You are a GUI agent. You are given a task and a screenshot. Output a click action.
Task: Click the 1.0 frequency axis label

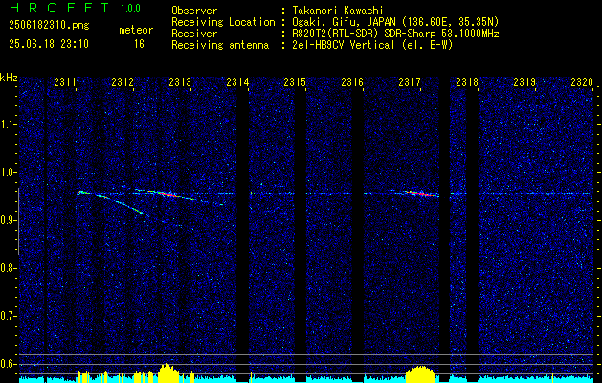[9, 172]
